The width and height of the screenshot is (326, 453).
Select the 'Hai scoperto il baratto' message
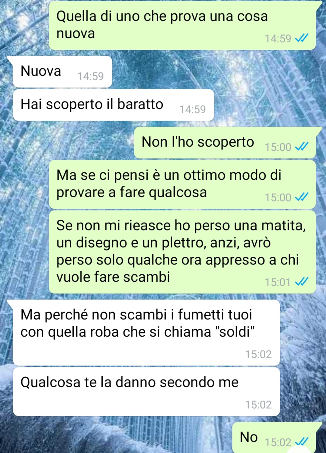click(x=113, y=105)
